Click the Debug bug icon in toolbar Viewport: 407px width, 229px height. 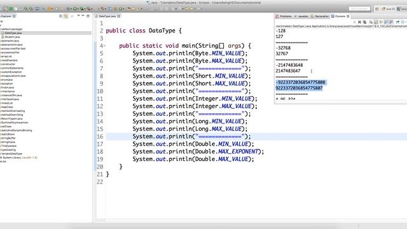68,8
